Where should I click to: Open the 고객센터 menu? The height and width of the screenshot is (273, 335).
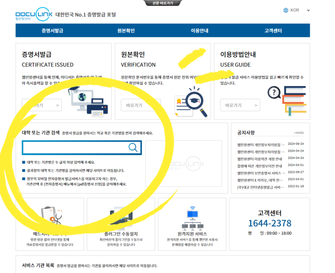point(273,31)
